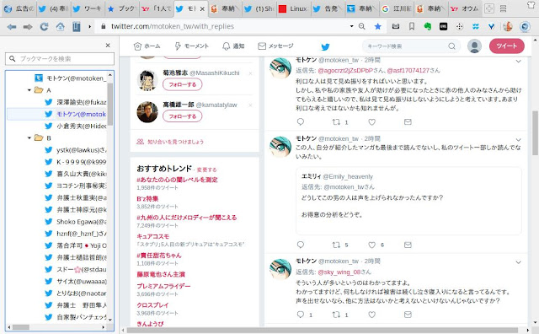Image resolution: width=539 pixels, height=334 pixels.
Task: Collapse bookmark folder B
Action: [29, 138]
